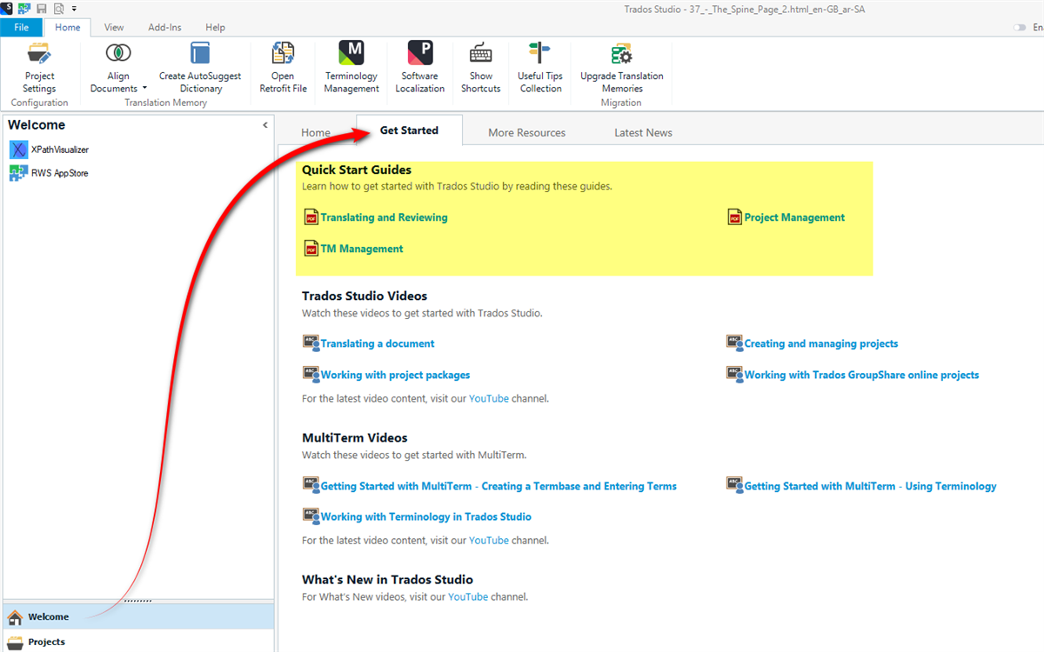Open Working with Terminology in Trados Studio link
Viewport: 1044px width, 652px height.
tap(425, 516)
